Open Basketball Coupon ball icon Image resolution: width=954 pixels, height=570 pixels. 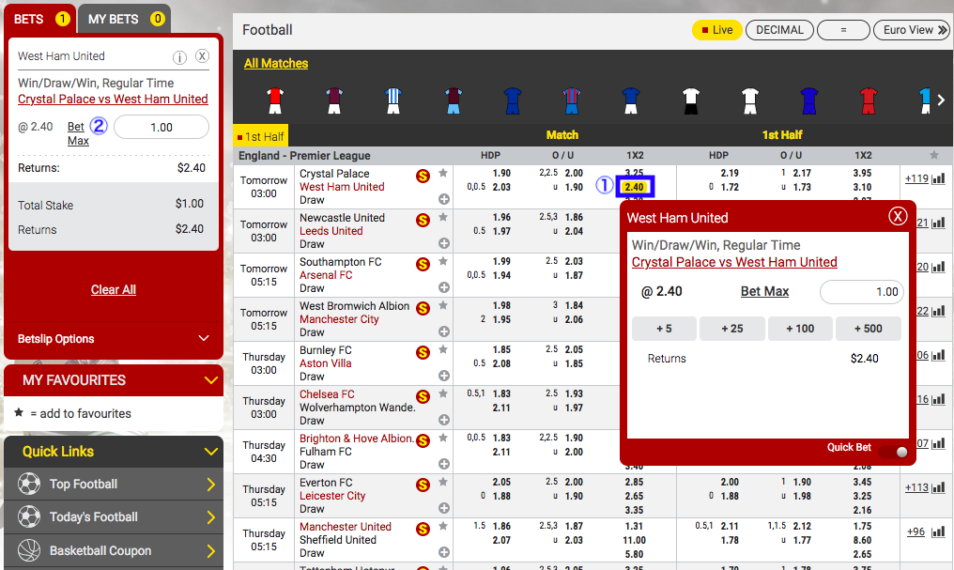click(x=28, y=550)
